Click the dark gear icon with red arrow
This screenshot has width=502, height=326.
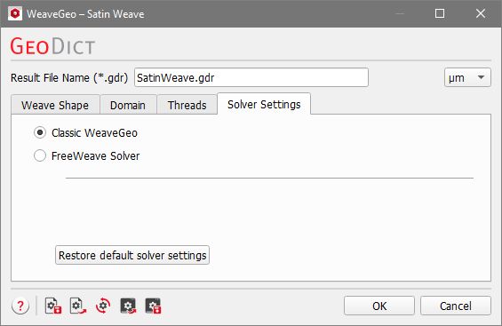pyautogui.click(x=128, y=306)
